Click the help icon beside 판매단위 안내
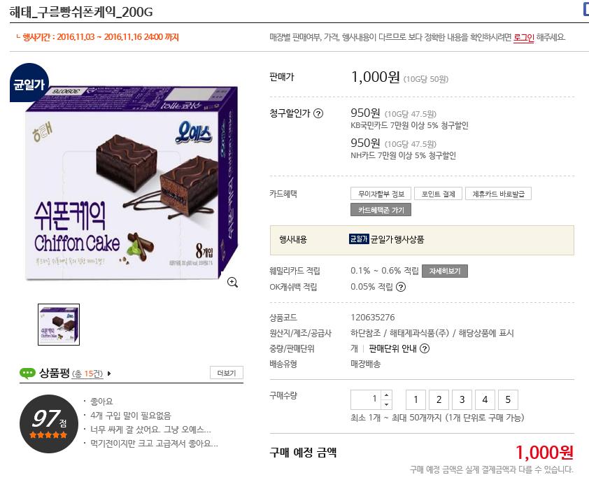The width and height of the screenshot is (589, 489). click(424, 348)
